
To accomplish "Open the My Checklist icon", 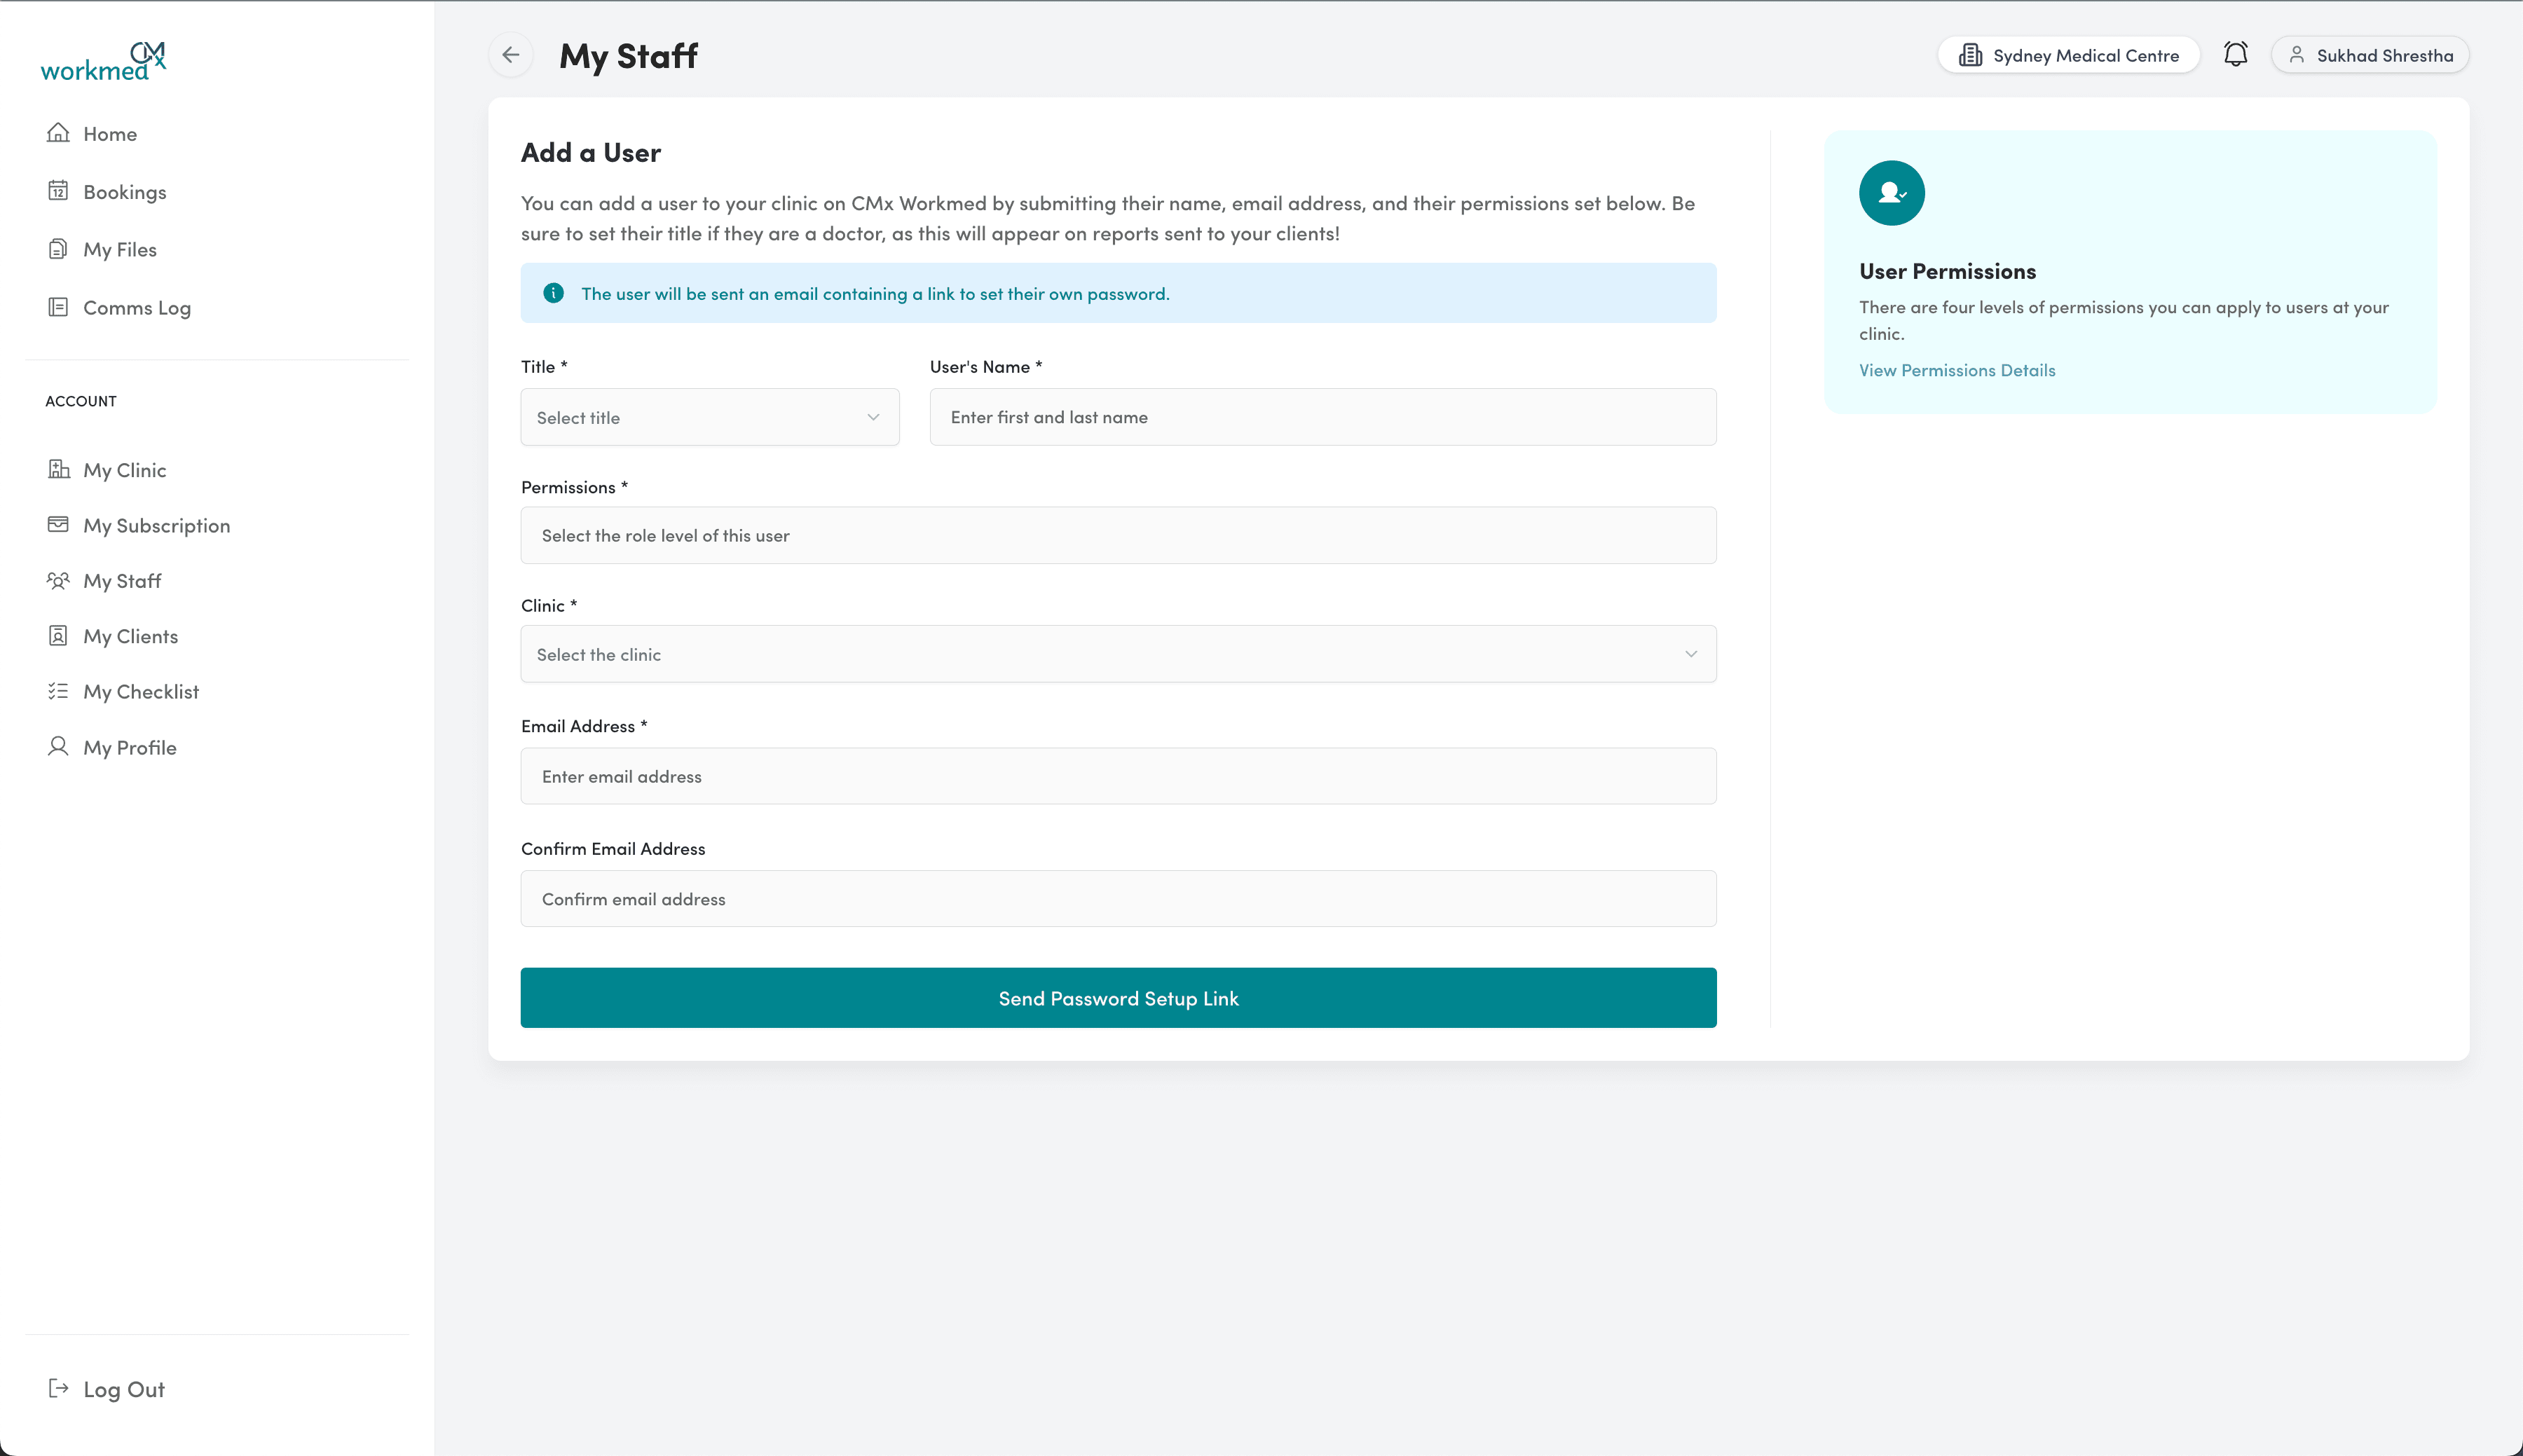I will click(58, 690).
